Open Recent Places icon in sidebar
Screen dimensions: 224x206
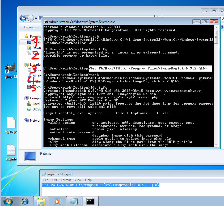pyautogui.click(x=29, y=53)
